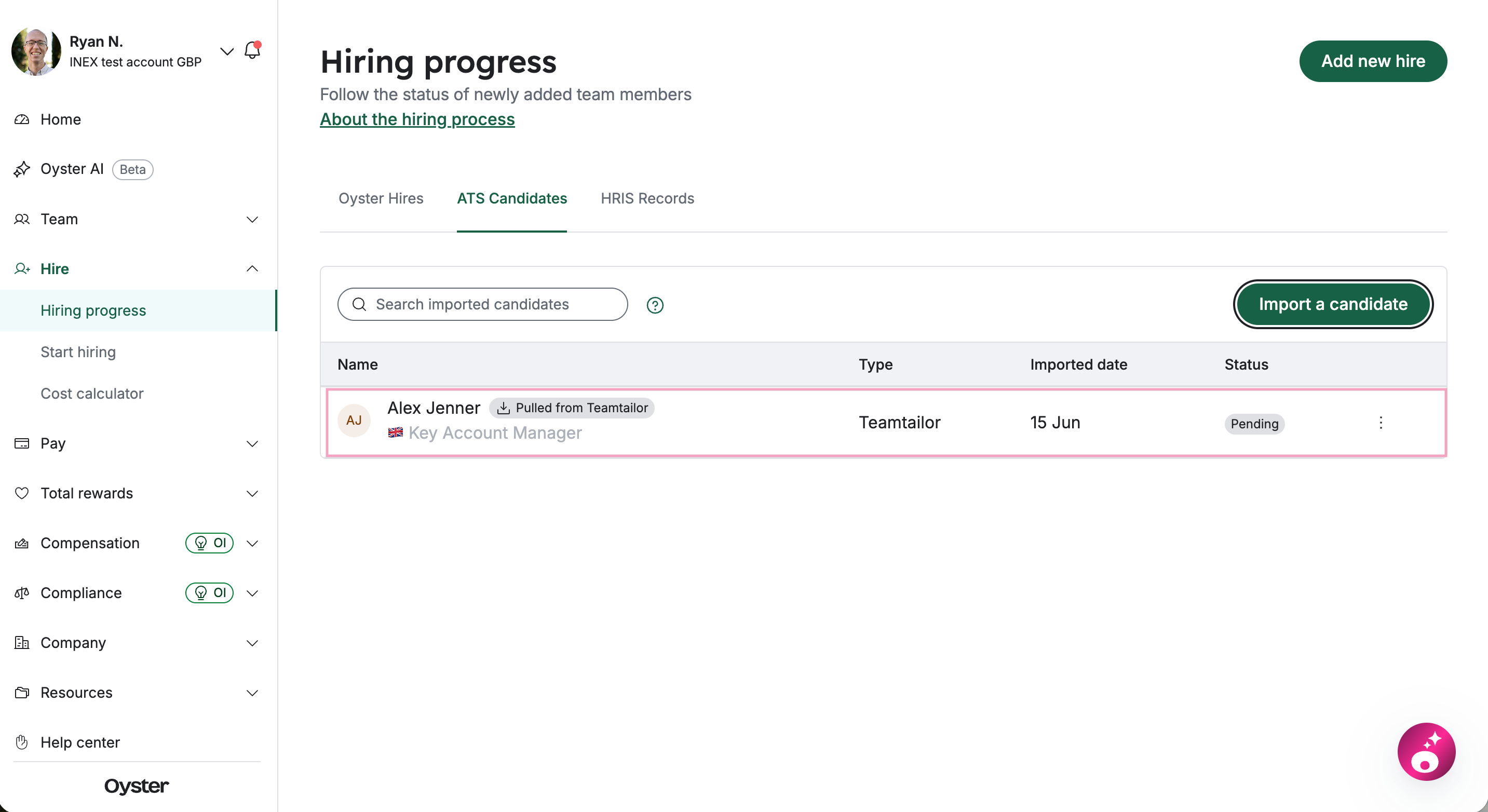This screenshot has height=812, width=1488.
Task: Switch to the Oyster Hires tab
Action: [381, 198]
